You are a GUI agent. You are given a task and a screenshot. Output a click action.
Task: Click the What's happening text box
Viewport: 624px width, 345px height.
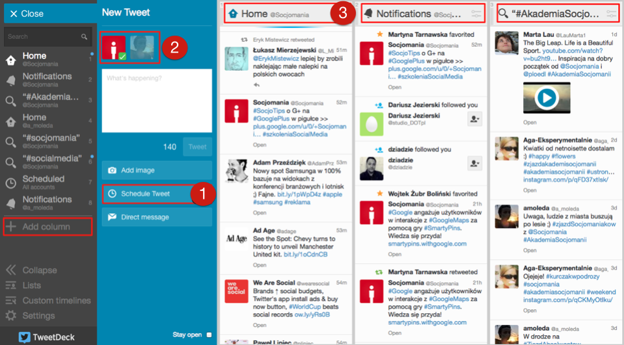157,101
